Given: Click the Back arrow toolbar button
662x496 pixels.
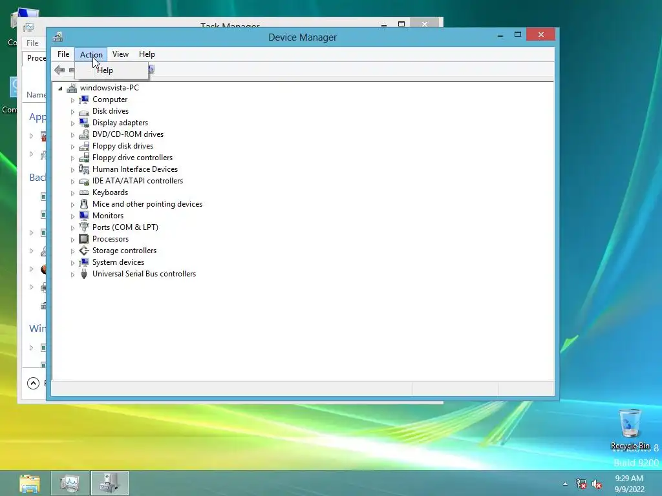Looking at the screenshot, I should (x=59, y=70).
